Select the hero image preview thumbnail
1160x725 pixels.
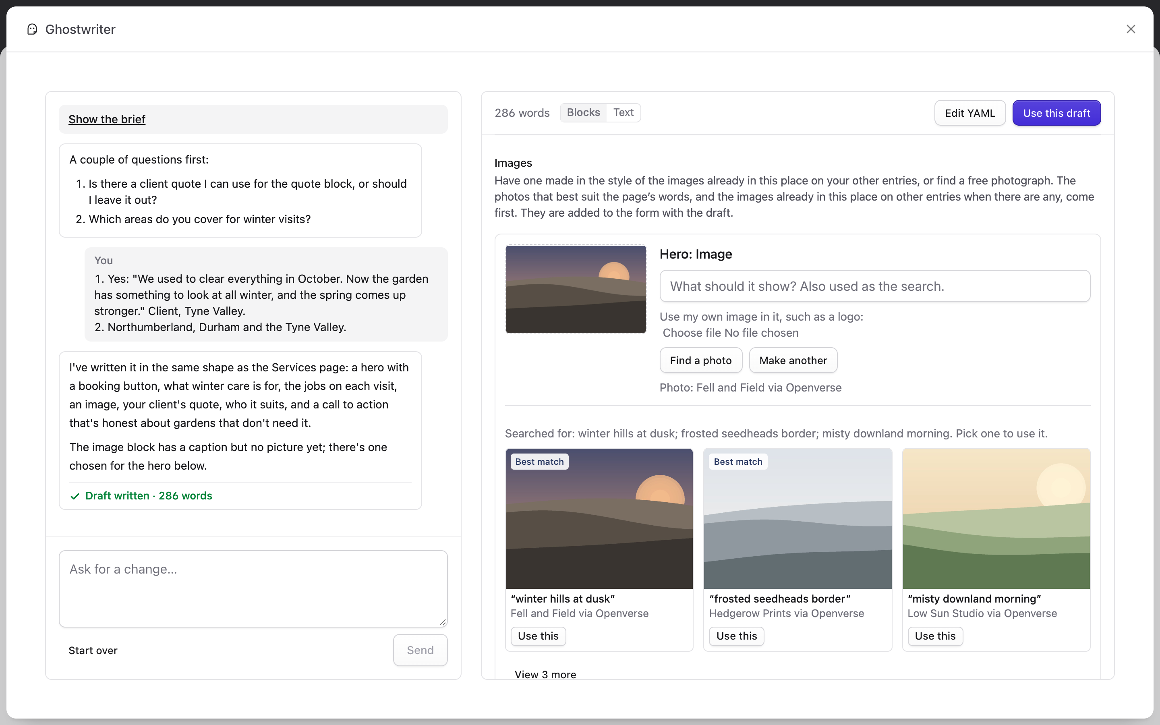pyautogui.click(x=576, y=289)
